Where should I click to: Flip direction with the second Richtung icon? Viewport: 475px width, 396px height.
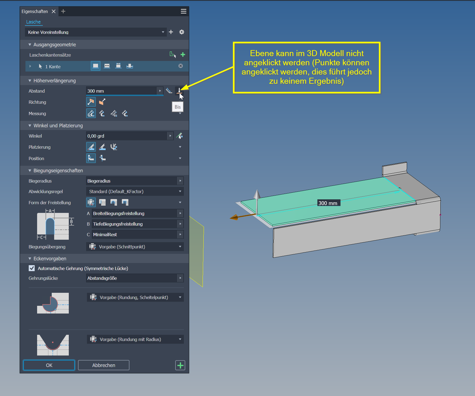pyautogui.click(x=102, y=102)
